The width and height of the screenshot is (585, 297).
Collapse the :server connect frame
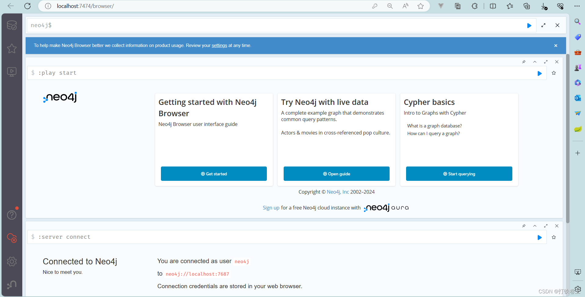535,226
